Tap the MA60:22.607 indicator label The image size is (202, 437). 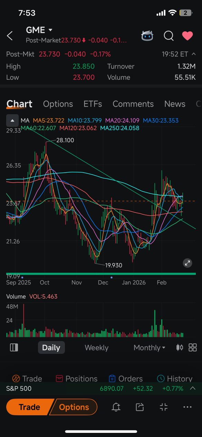tap(39, 128)
